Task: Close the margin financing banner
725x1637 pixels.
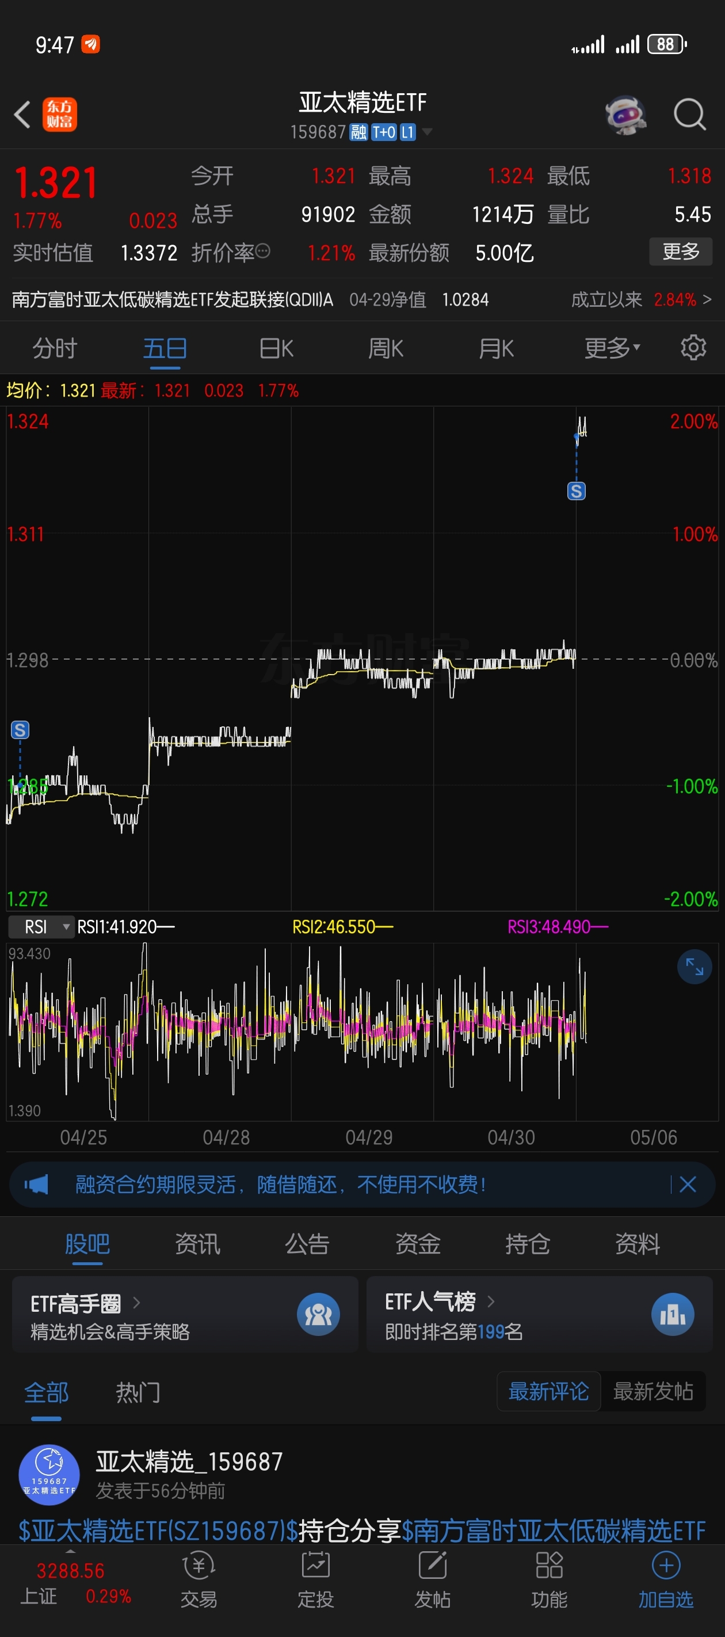Action: pos(688,1184)
